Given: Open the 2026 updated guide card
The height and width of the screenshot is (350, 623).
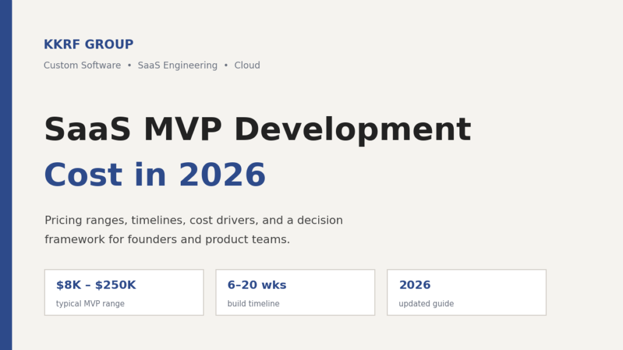Looking at the screenshot, I should pyautogui.click(x=467, y=292).
